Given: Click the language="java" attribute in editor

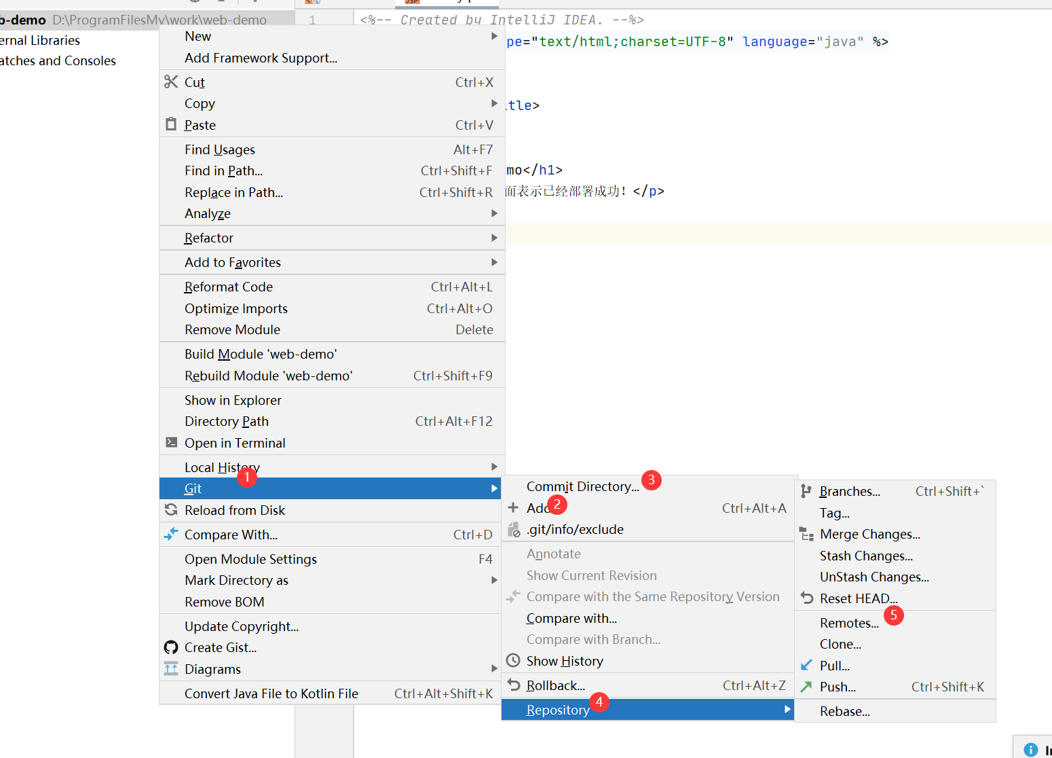Looking at the screenshot, I should (x=803, y=41).
